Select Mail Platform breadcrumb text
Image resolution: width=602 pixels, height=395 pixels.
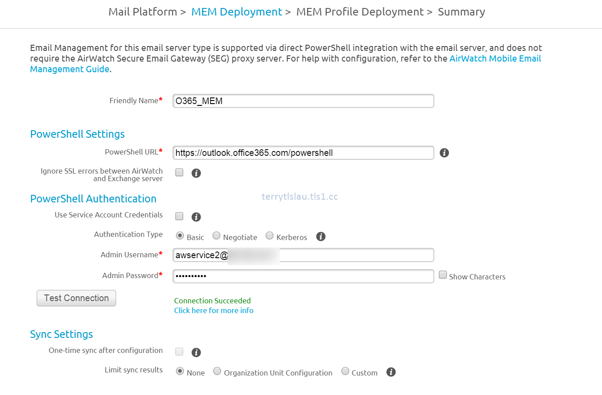click(x=143, y=12)
